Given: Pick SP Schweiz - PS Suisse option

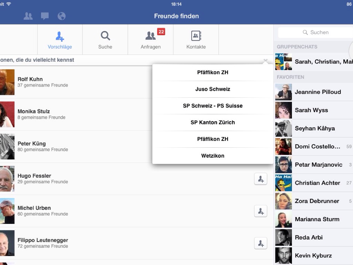Looking at the screenshot, I should [213, 106].
